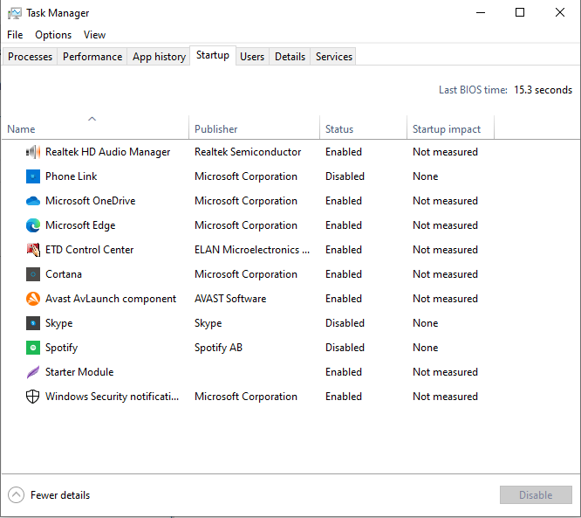The image size is (581, 518).
Task: Select the Microsoft OneDrive entry name
Action: coord(91,201)
